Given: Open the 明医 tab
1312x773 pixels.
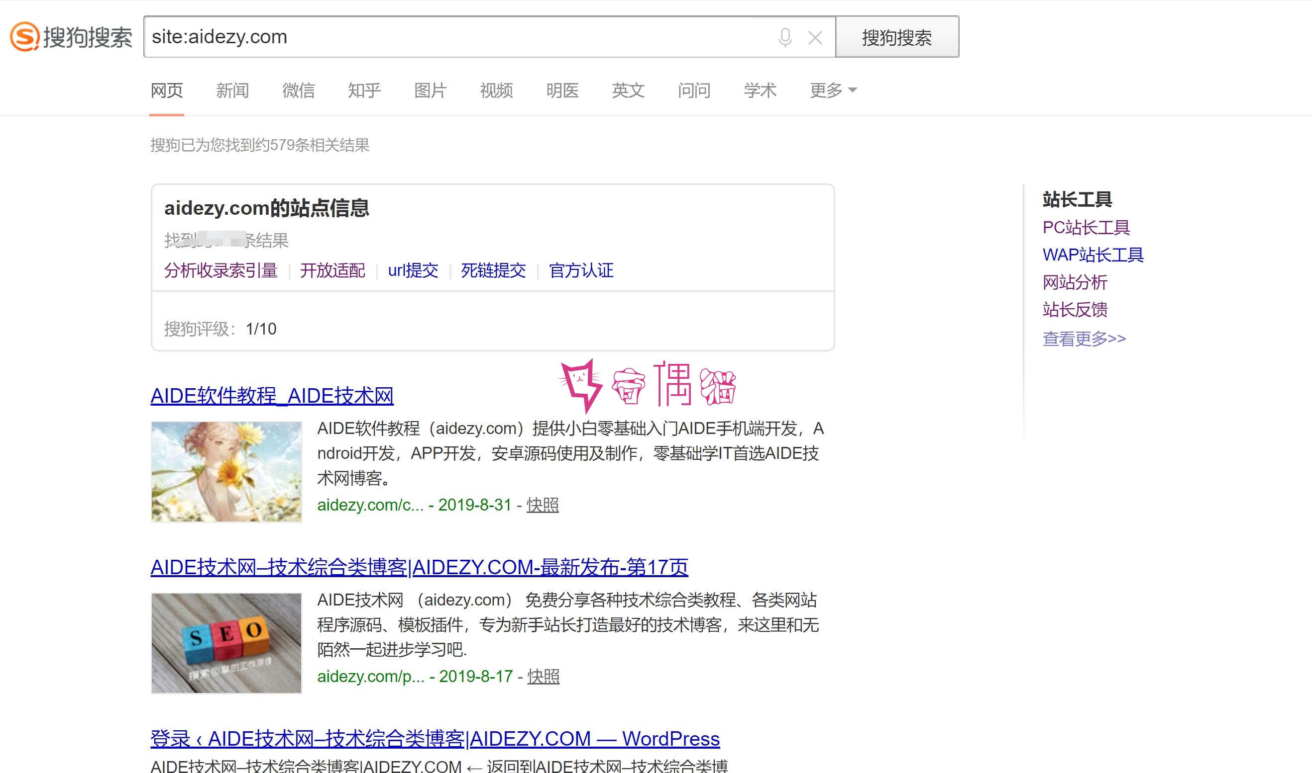Looking at the screenshot, I should [x=562, y=90].
